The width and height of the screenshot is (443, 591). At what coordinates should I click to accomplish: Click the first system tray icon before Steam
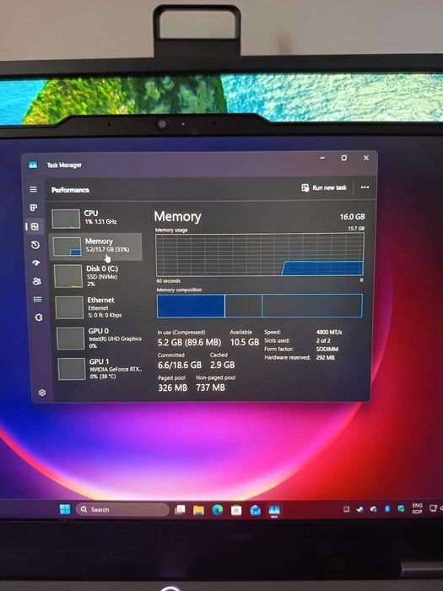tap(346, 509)
